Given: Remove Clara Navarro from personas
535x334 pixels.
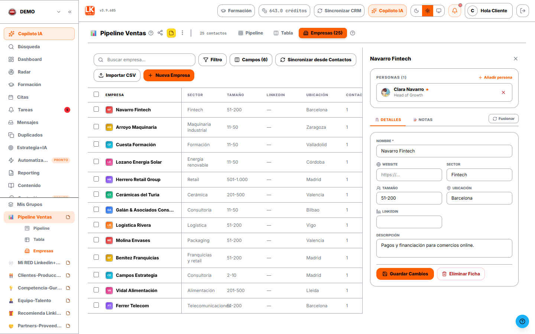Looking at the screenshot, I should (x=503, y=92).
